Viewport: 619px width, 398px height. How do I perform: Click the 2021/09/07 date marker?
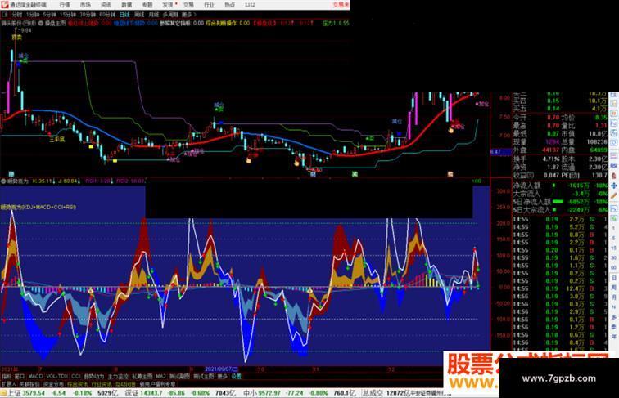click(221, 369)
